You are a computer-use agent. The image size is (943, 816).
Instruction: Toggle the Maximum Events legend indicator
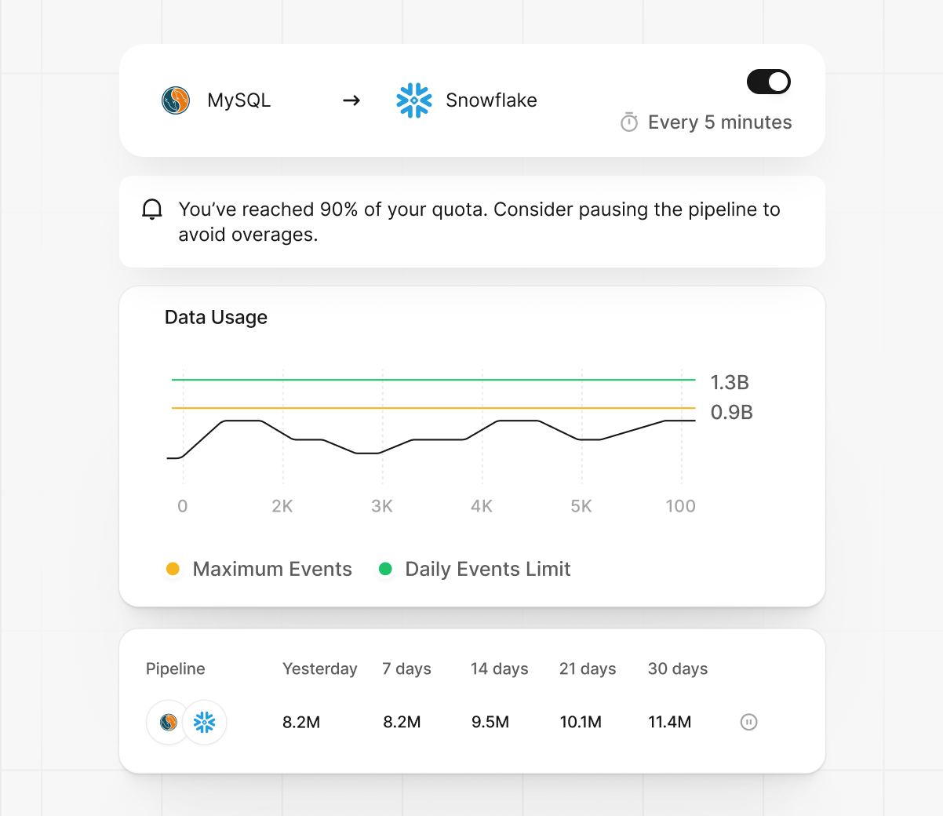(x=174, y=569)
